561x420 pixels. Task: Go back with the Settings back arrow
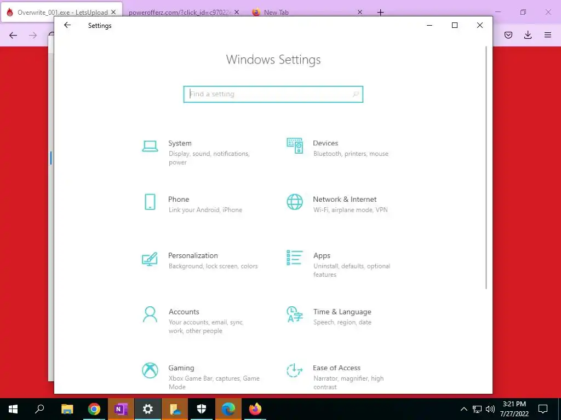[x=67, y=25]
